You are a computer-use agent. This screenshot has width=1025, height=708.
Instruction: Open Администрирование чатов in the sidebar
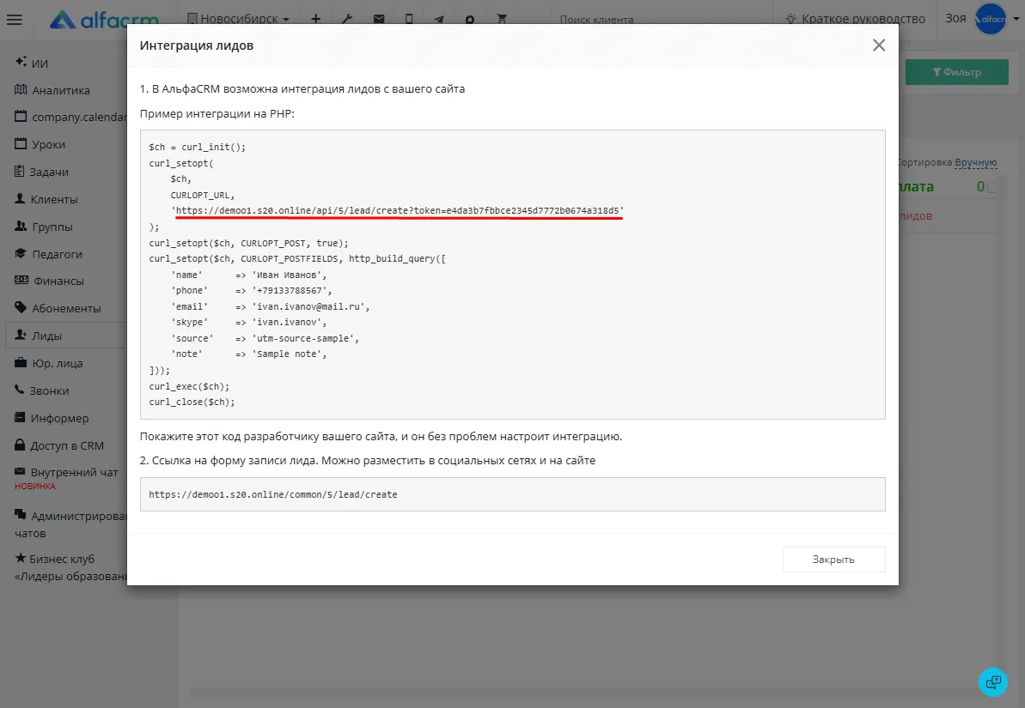[70, 523]
